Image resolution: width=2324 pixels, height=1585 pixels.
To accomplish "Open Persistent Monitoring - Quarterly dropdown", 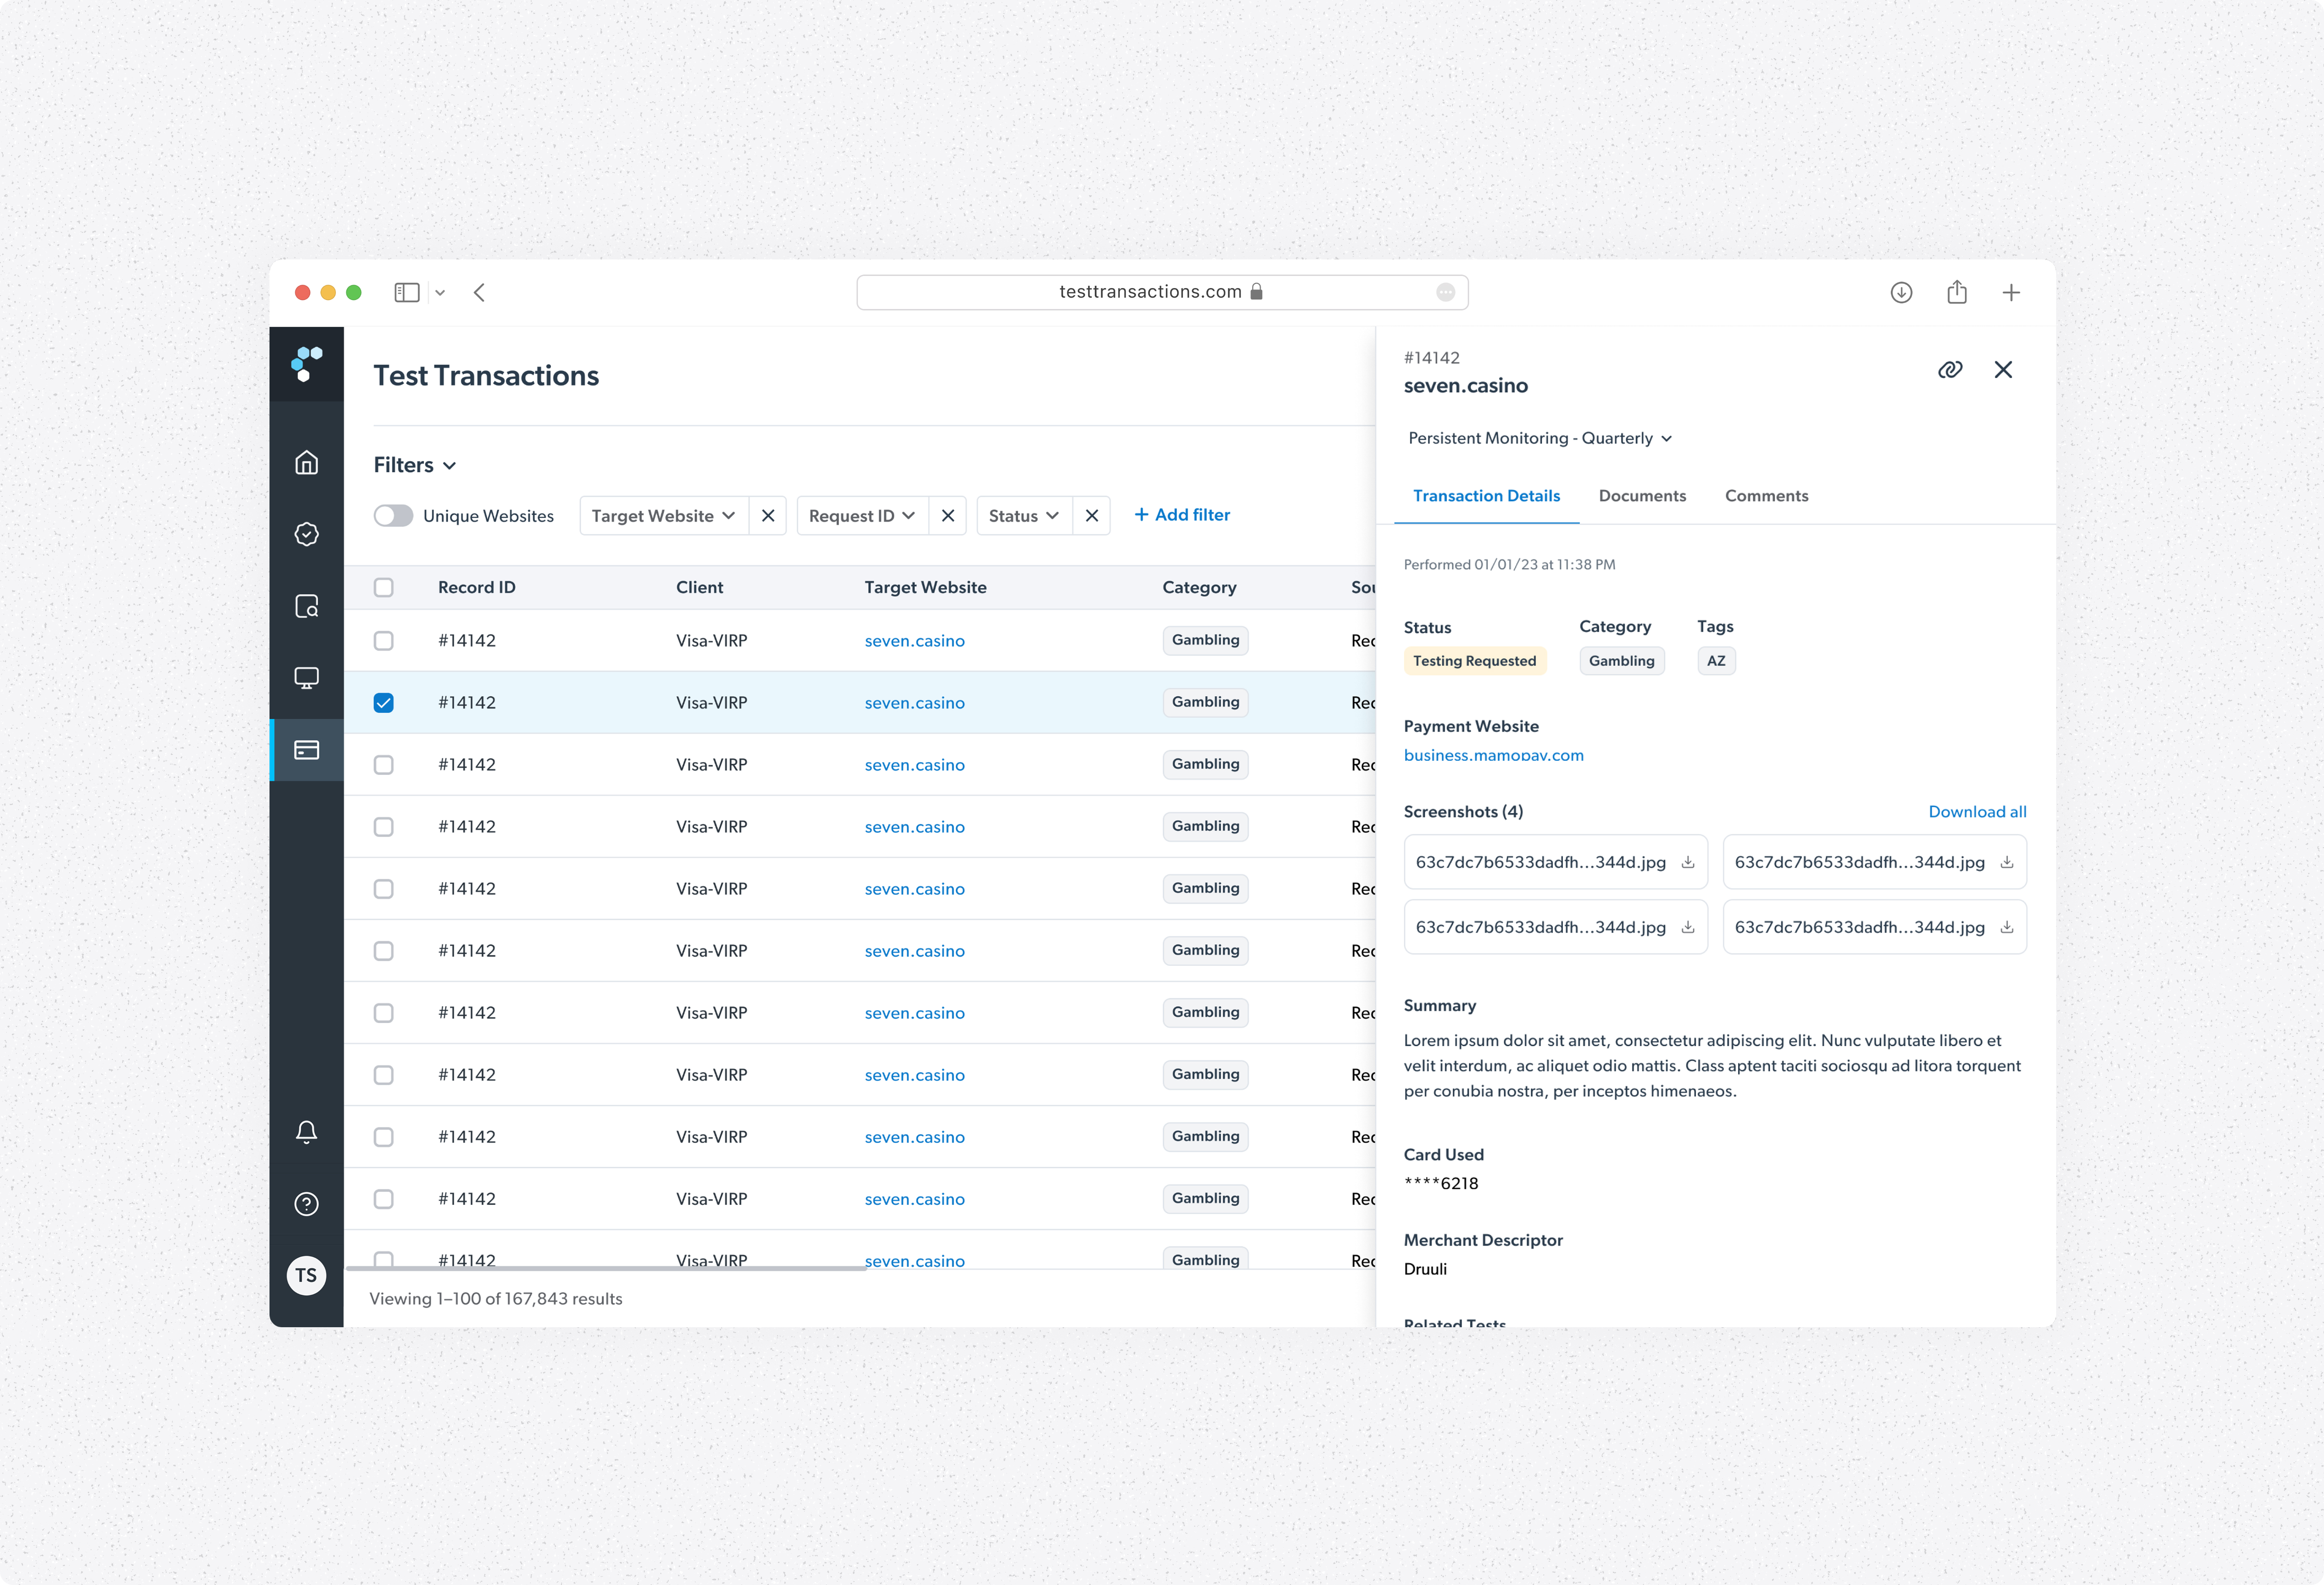I will [1540, 438].
